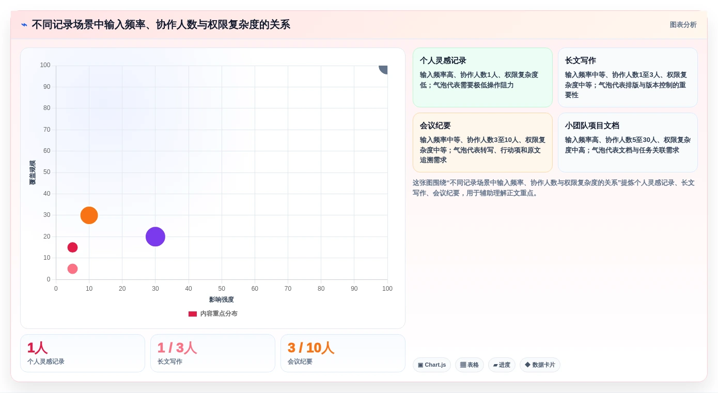Open the 长文写作 info card

(628, 77)
